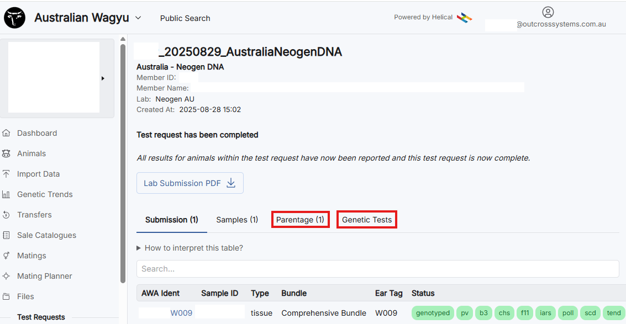Open Matings from the sidebar
Screen dimensions: 626x324
(x=31, y=256)
